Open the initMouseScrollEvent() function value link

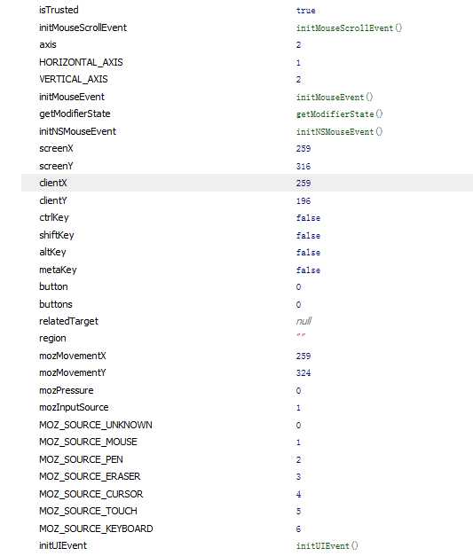[349, 28]
